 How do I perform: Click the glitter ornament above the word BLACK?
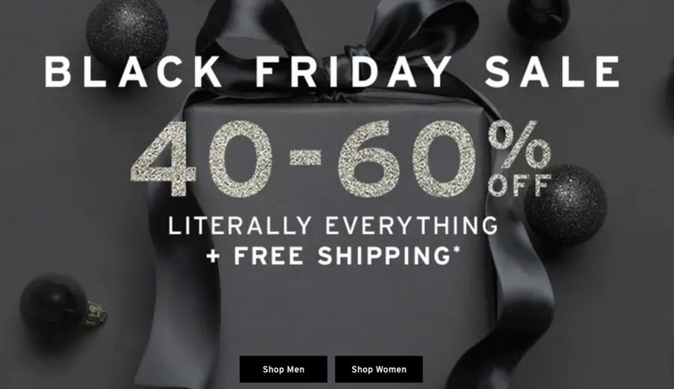pyautogui.click(x=127, y=32)
